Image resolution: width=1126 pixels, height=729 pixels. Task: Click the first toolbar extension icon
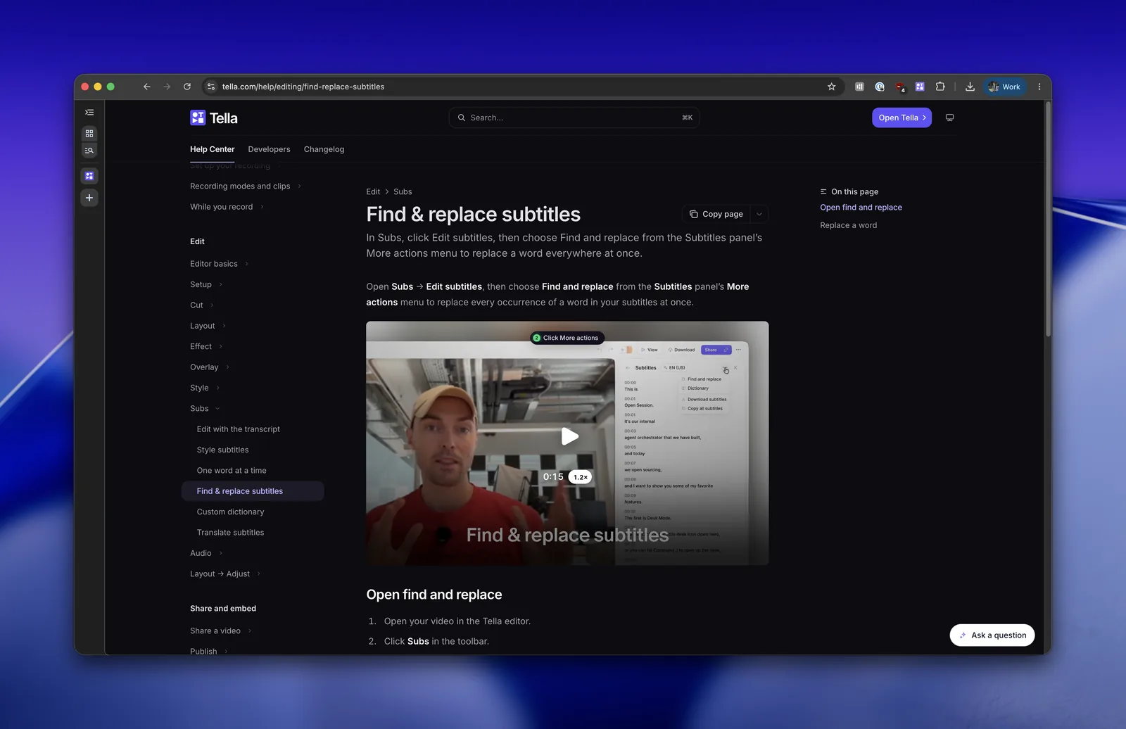tap(859, 87)
